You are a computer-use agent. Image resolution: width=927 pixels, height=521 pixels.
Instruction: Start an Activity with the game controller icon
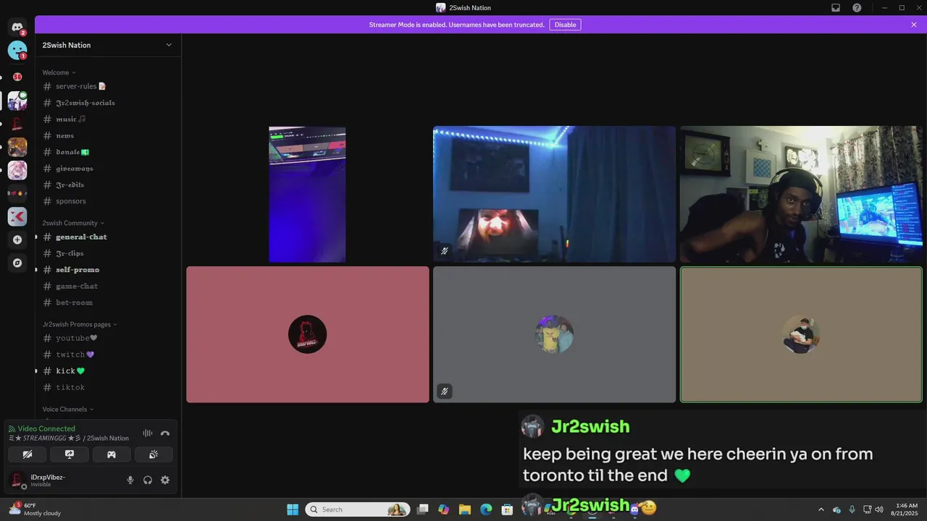click(x=112, y=454)
